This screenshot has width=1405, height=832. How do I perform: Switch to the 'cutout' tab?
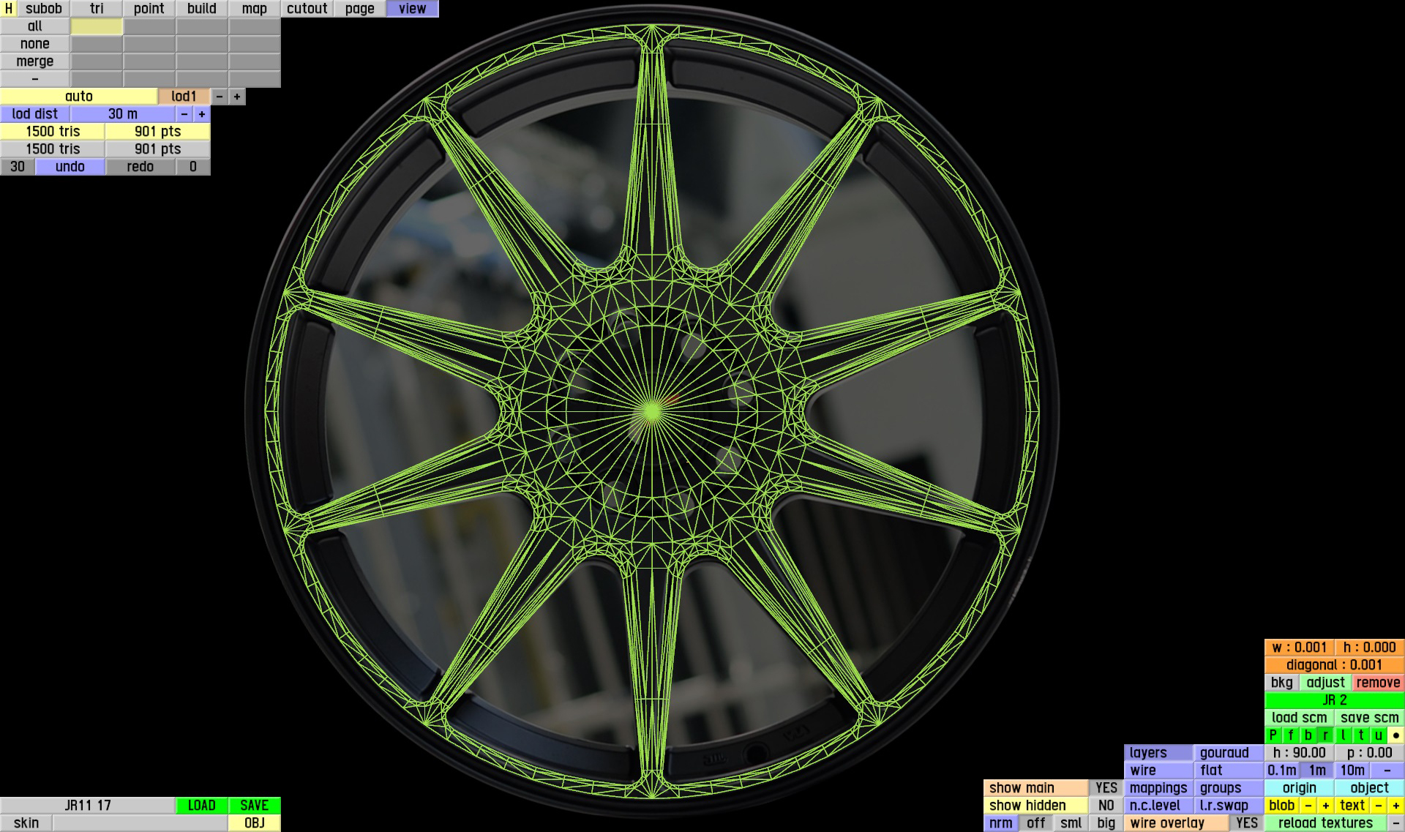307,9
